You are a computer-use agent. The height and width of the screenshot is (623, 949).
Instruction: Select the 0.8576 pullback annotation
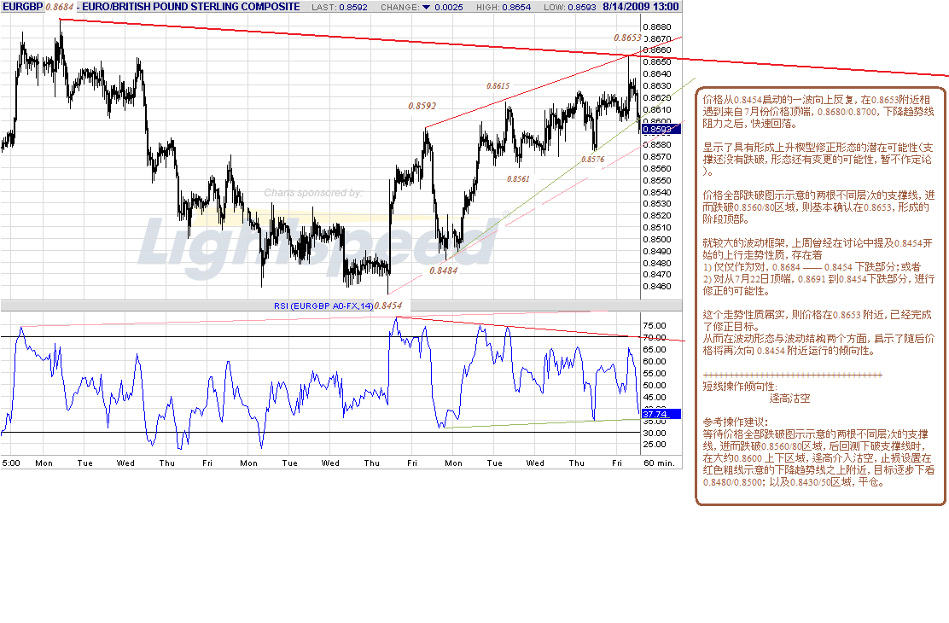(592, 160)
